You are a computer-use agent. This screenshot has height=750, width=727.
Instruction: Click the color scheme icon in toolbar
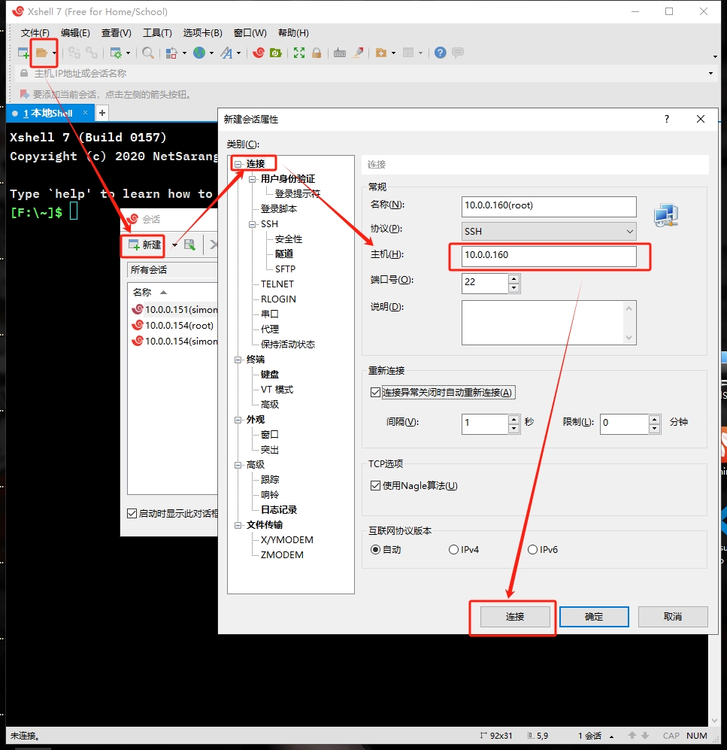click(x=171, y=53)
